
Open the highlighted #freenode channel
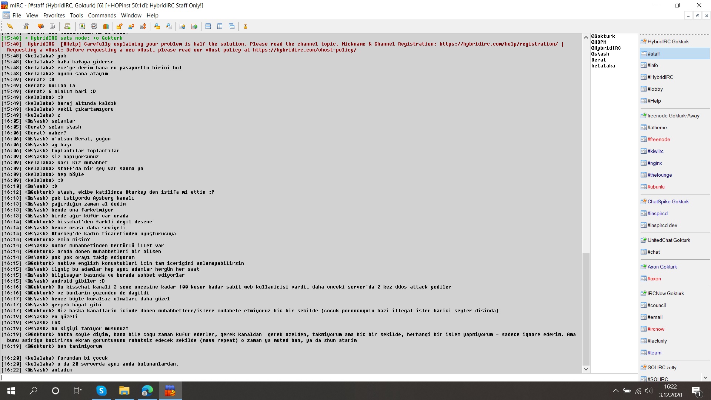pyautogui.click(x=674, y=139)
